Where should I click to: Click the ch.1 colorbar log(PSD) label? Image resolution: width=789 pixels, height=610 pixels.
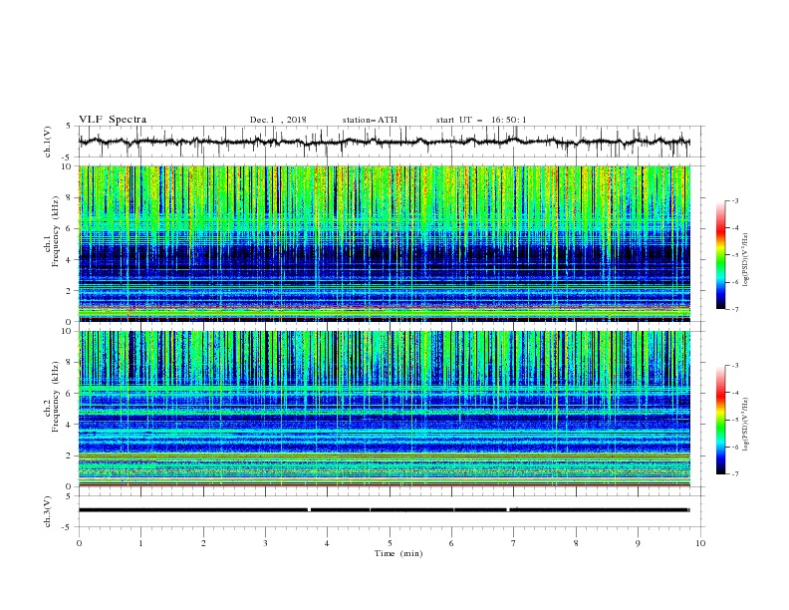coord(745,260)
